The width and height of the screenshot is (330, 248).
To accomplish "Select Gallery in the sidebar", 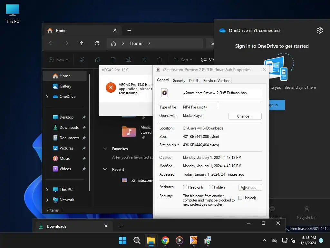I will pyautogui.click(x=65, y=86).
